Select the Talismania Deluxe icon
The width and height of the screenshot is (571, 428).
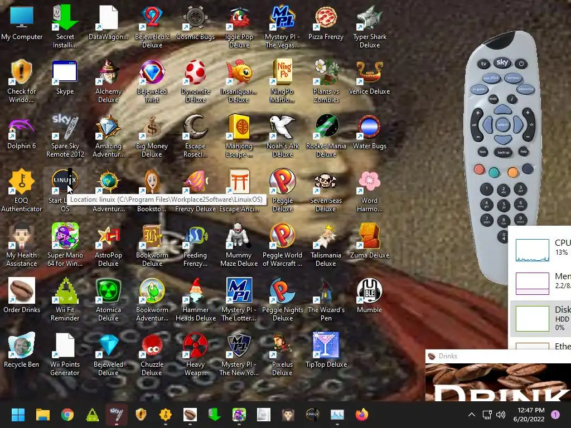pos(326,246)
